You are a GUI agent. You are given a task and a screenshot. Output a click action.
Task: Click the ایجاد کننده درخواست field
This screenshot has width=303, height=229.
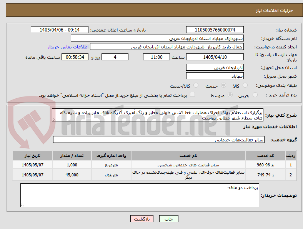167,47
